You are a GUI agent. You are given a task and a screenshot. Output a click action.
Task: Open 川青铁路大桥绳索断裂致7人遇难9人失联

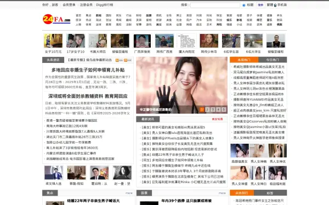[x=76, y=131]
